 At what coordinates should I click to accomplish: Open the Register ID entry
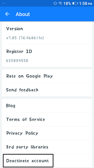[x=47, y=56]
